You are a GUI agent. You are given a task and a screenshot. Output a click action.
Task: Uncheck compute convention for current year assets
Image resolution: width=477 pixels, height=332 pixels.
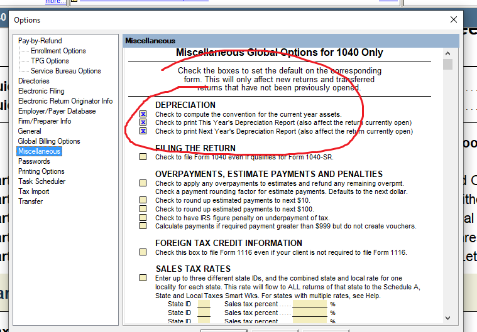click(x=143, y=114)
